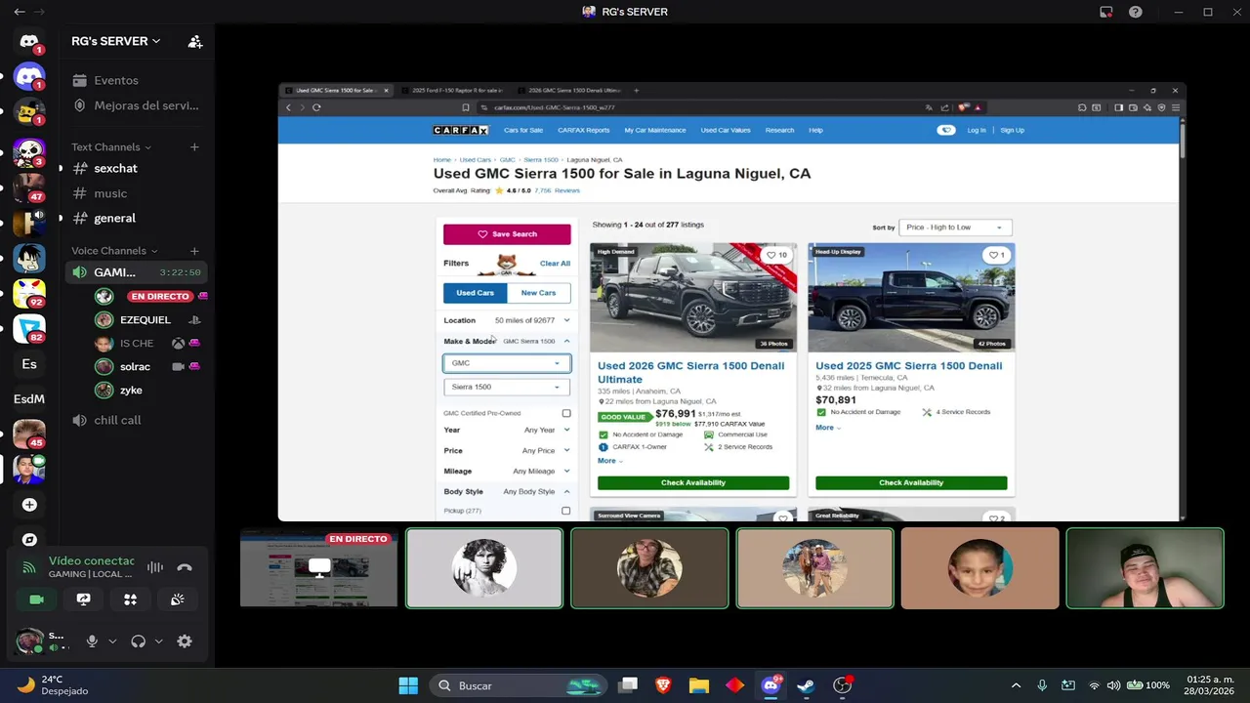Screen dimensions: 1250x703
Task: Click the CARFAX logo in the stream
Action: pyautogui.click(x=461, y=130)
